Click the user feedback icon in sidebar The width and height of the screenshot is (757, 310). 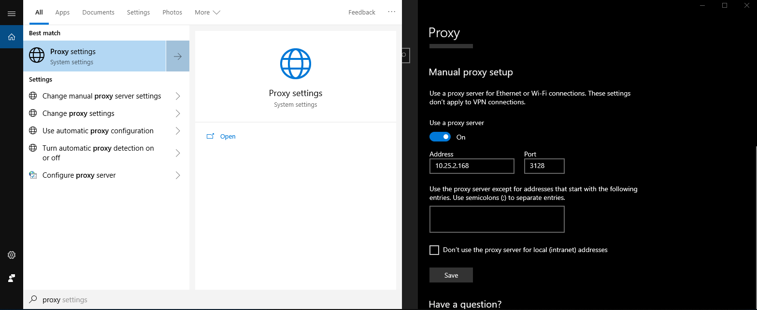coord(12,278)
